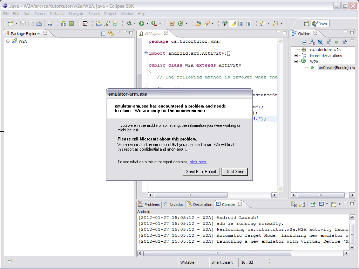Image resolution: width=359 pixels, height=269 pixels.
Task: Open the Android Virtual Device Manager icon
Action: click(x=72, y=23)
